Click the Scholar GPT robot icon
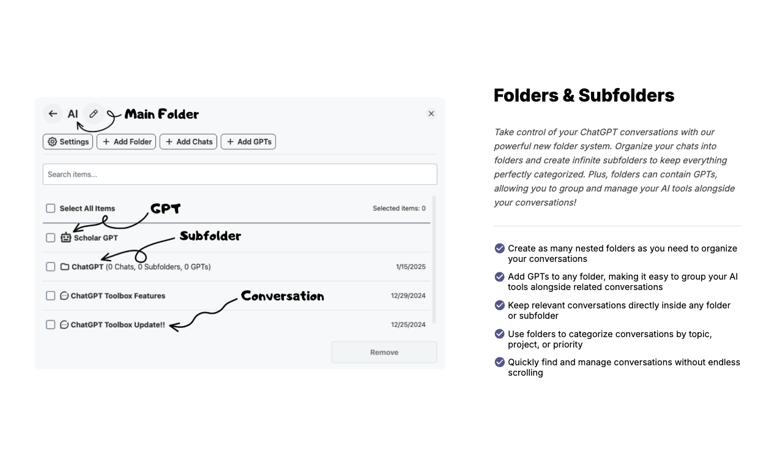The width and height of the screenshot is (777, 465). [65, 237]
